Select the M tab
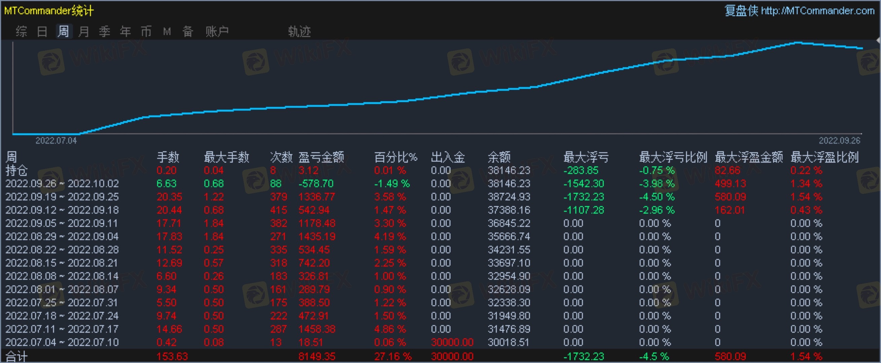The image size is (881, 363). [x=167, y=31]
